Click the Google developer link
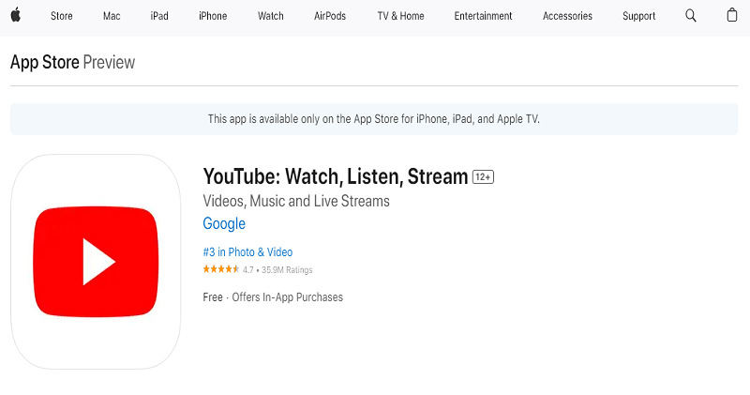The image size is (750, 395). [x=224, y=224]
